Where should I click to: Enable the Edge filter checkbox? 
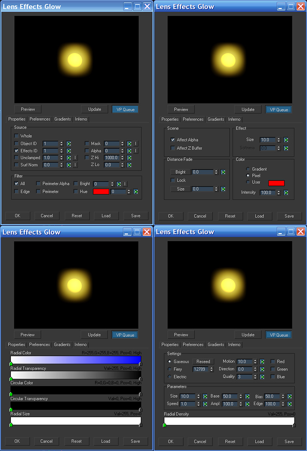(16, 192)
